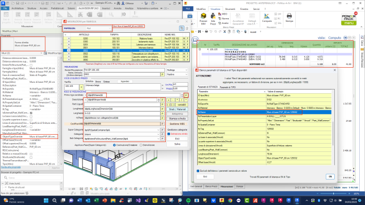Toggle IsExternal(Pset_WallCommon) checkbox in Properties panel
The height and width of the screenshot is (205, 365).
coord(31,113)
